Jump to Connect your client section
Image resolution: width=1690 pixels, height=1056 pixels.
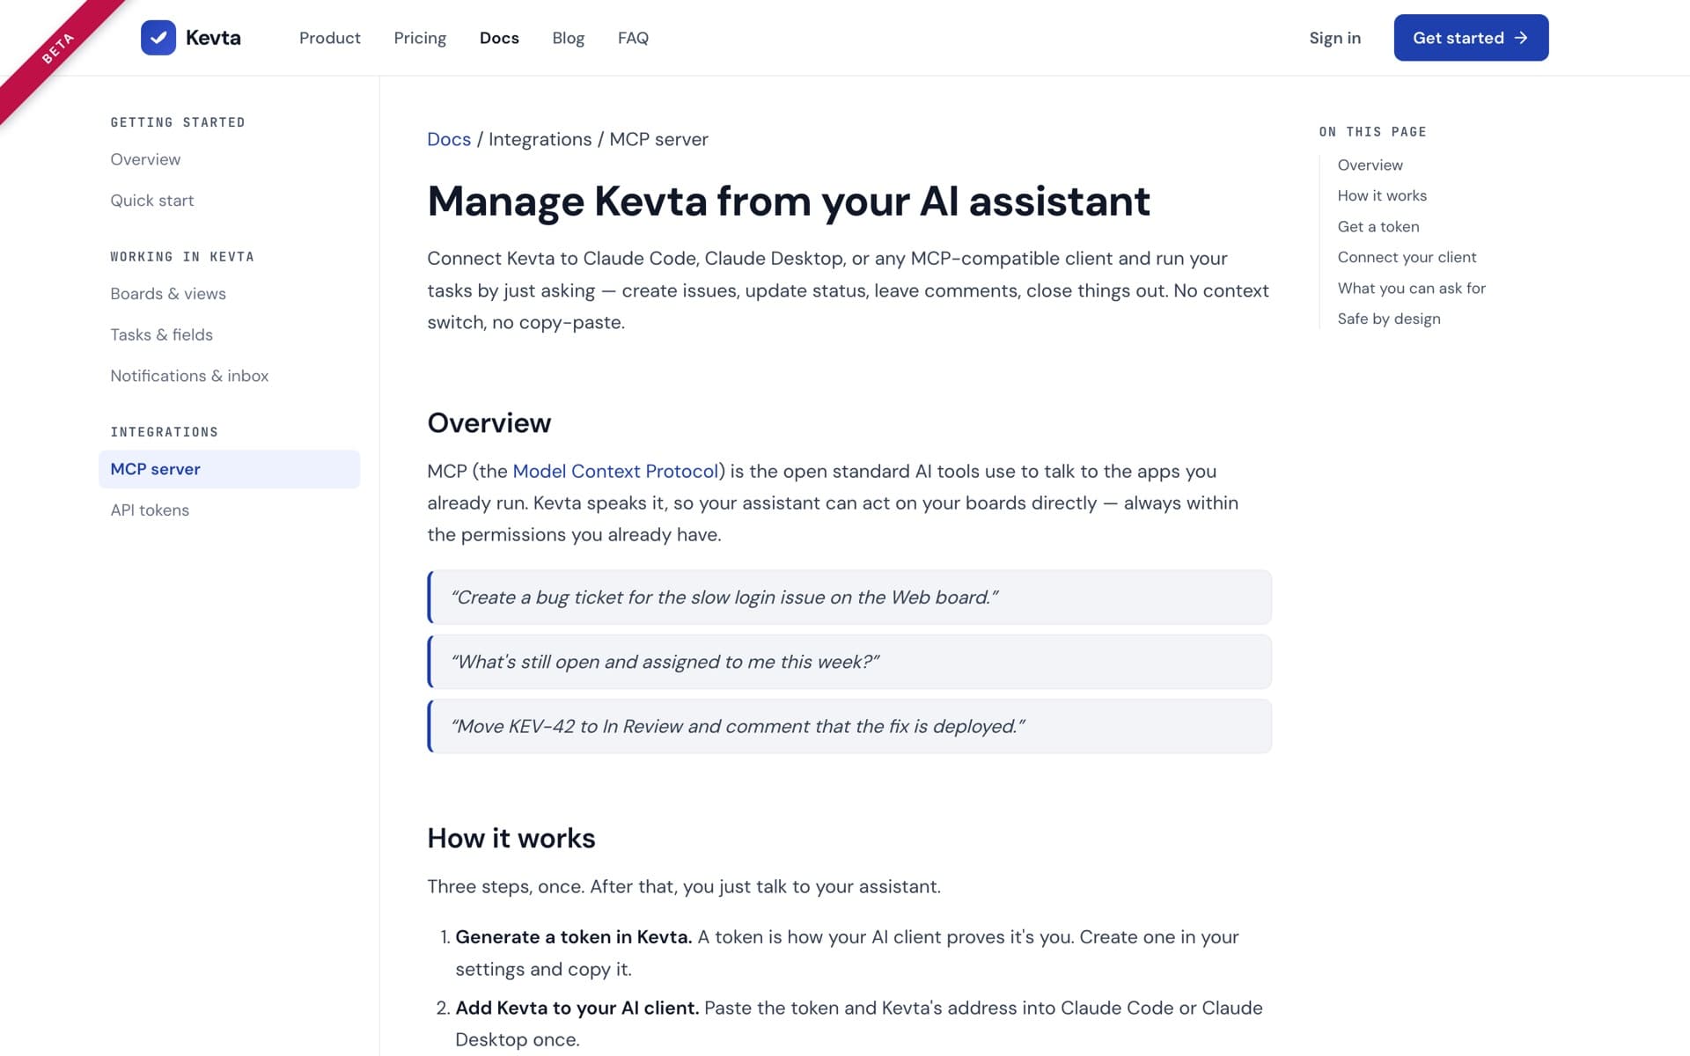[1407, 257]
